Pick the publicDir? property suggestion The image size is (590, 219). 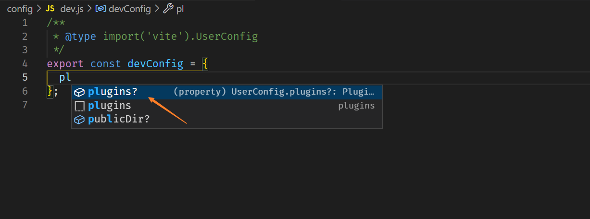[x=119, y=119]
